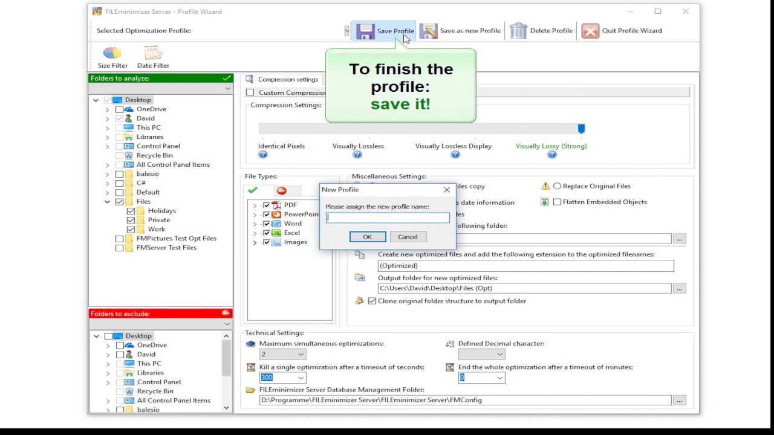Click the new profile name text field
This screenshot has height=435, width=774.
pos(388,217)
